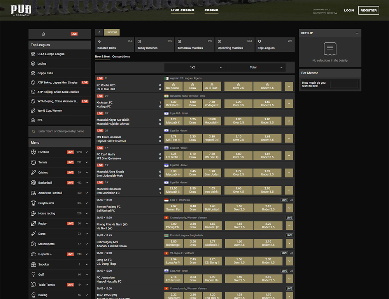The height and width of the screenshot is (299, 389).
Task: Choose the Darts icon in Menu
Action: 33,234
